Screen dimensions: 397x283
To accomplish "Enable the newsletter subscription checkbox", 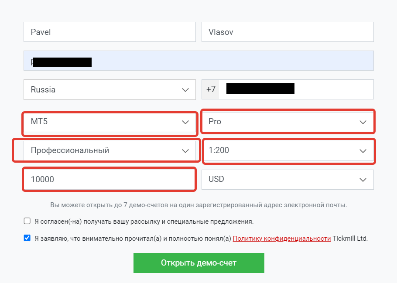I will tap(27, 221).
